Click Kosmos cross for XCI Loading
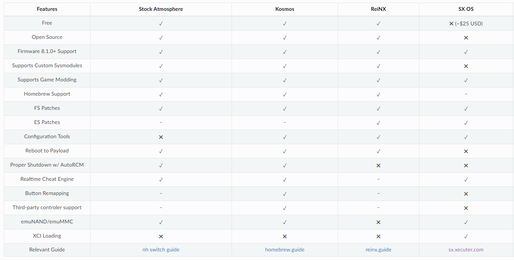The image size is (514, 260). pos(285,236)
